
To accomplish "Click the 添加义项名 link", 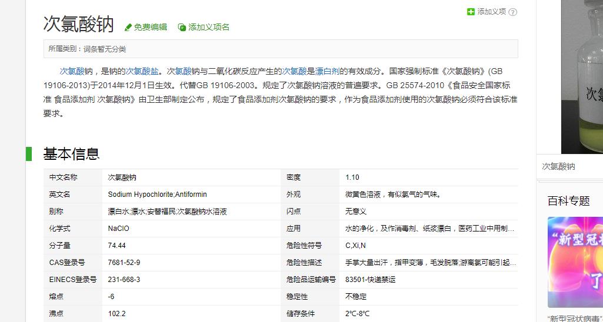I will [x=208, y=27].
